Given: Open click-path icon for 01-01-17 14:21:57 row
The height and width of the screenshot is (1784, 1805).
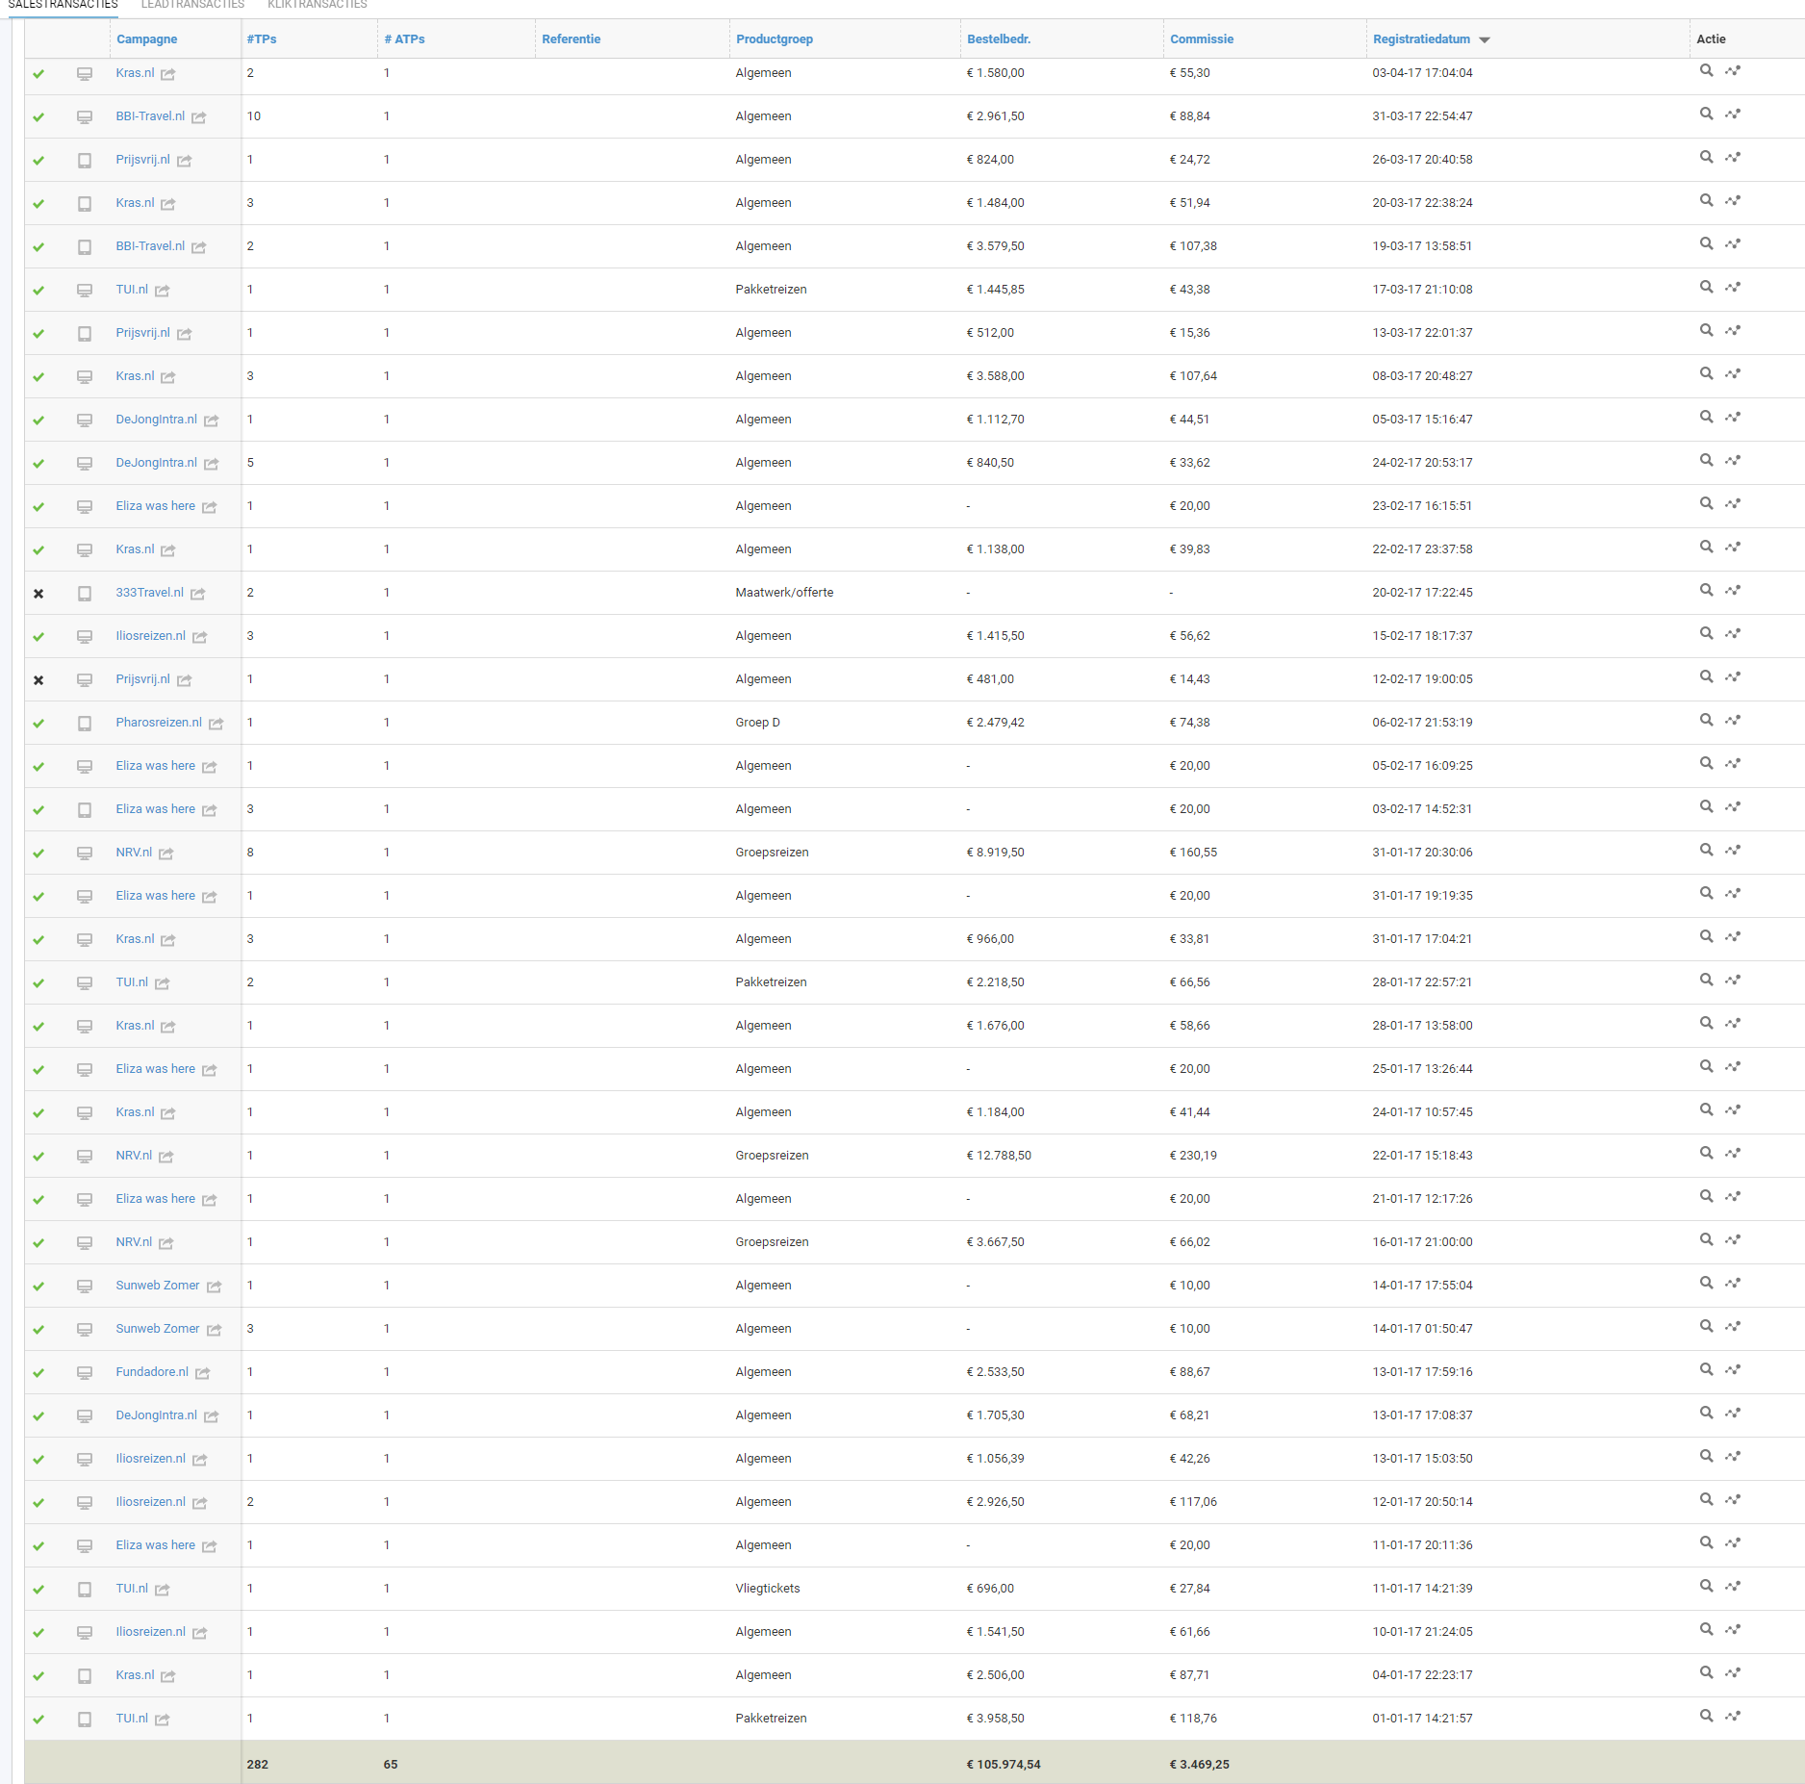Looking at the screenshot, I should click(1733, 1716).
